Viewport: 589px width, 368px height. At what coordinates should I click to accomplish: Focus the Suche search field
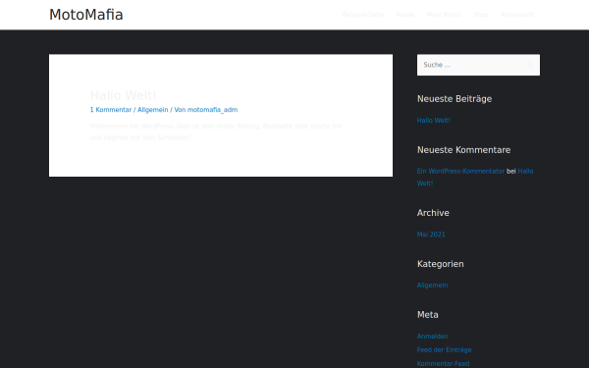[x=478, y=65]
